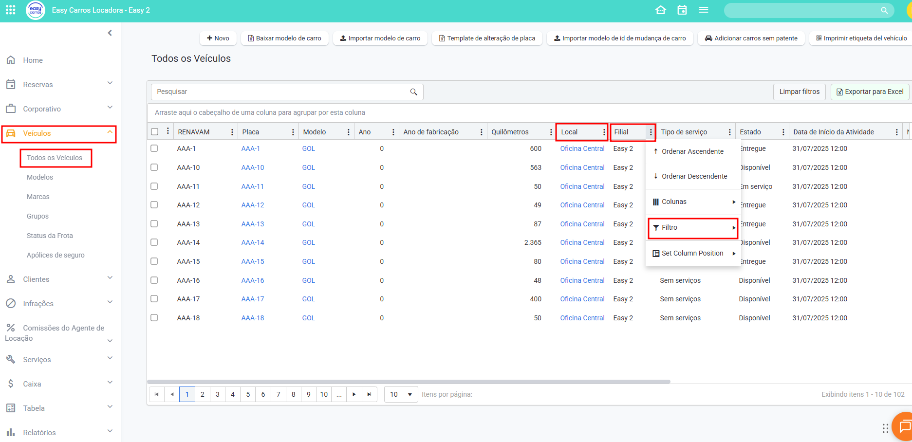Open the AAA-10 plate link
The width and height of the screenshot is (912, 442).
pos(253,167)
